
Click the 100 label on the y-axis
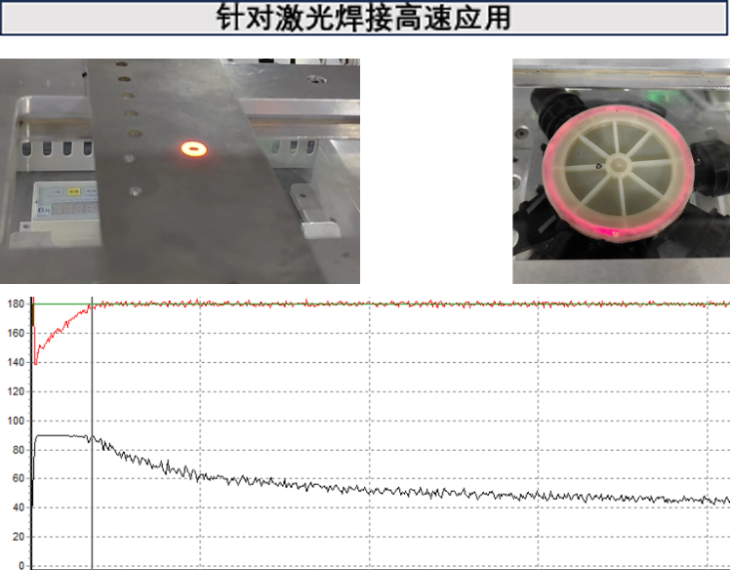pyautogui.click(x=15, y=421)
